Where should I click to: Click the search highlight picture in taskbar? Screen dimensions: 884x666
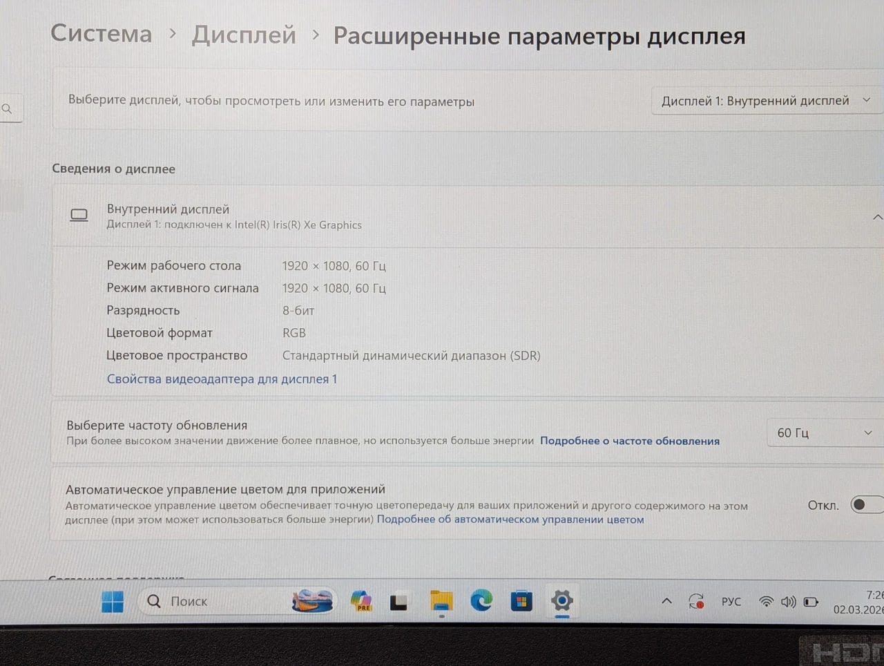pyautogui.click(x=312, y=601)
